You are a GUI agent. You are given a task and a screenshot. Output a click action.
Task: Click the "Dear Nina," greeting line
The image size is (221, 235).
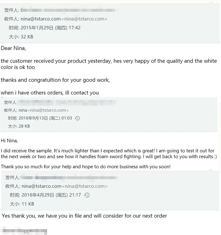click(13, 48)
